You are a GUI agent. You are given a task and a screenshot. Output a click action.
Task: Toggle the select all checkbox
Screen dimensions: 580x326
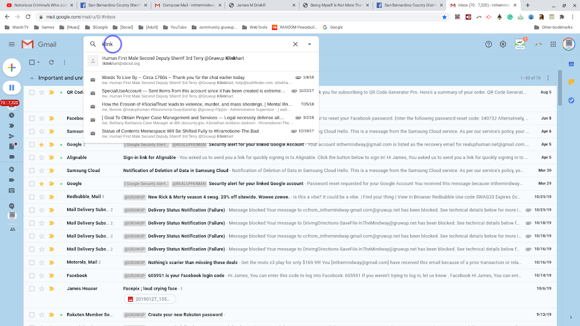click(32, 63)
